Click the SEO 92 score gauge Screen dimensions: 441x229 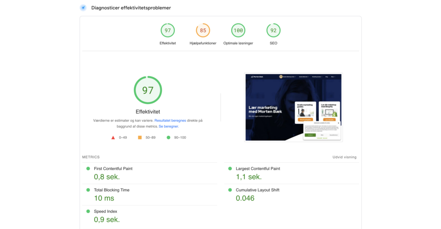tap(273, 31)
